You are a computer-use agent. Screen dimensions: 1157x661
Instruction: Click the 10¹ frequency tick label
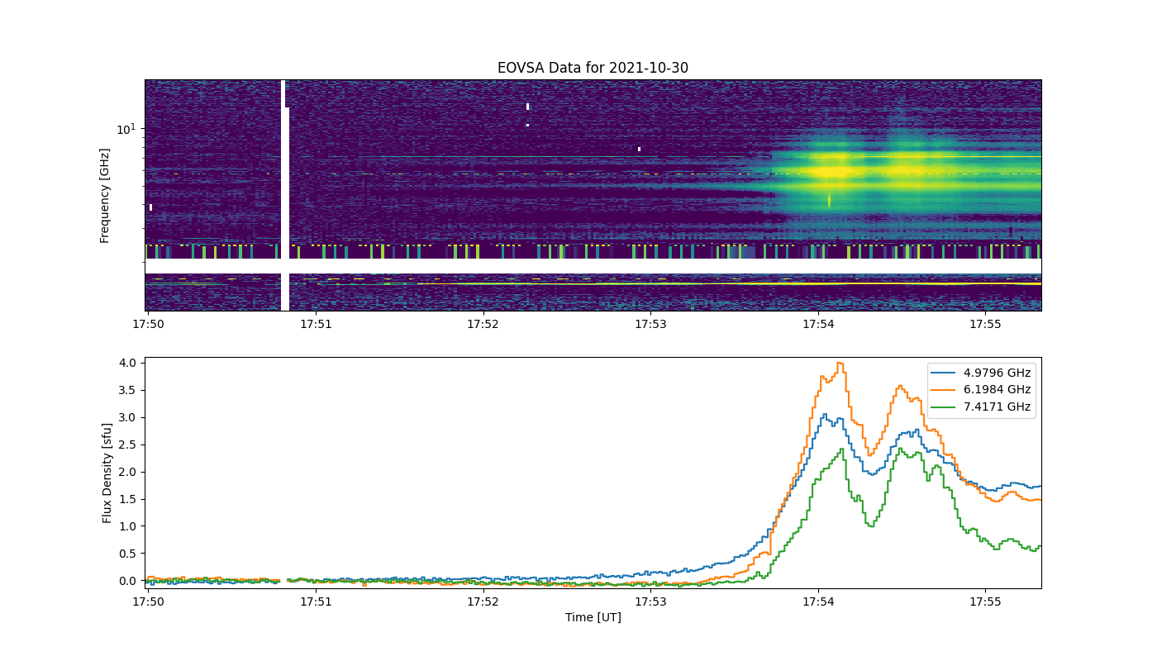coord(126,129)
